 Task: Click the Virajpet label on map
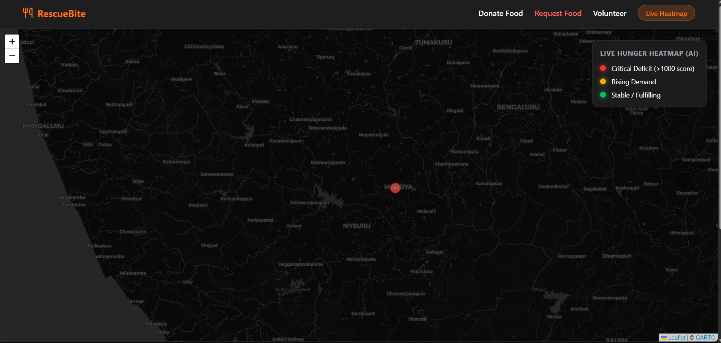[209, 245]
